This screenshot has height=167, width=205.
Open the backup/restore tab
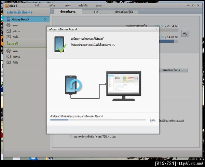[124, 12]
